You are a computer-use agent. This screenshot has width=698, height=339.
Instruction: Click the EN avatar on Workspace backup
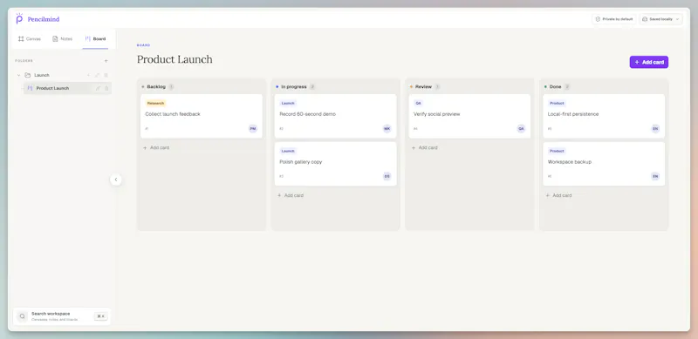(x=655, y=176)
